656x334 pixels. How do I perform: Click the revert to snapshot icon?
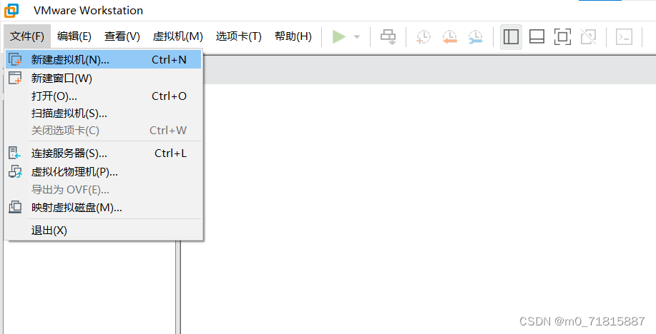(449, 36)
